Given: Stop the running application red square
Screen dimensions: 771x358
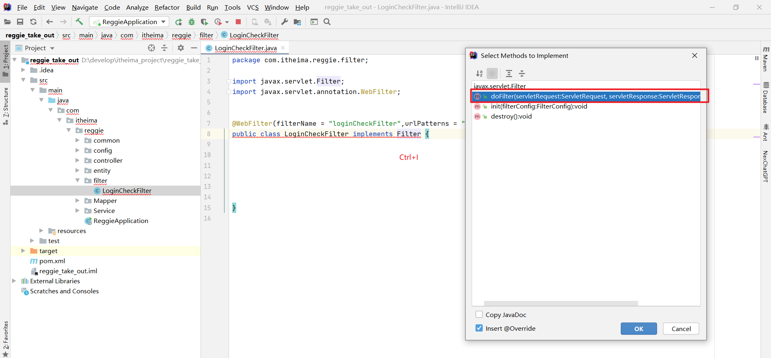Looking at the screenshot, I should [x=238, y=22].
